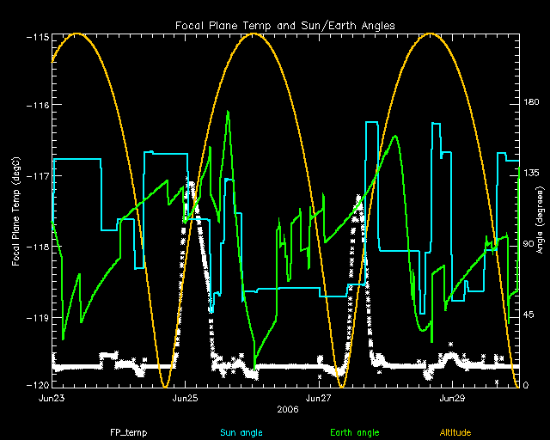Select the Jun29 date label
This screenshot has height=440, width=550.
[x=453, y=399]
